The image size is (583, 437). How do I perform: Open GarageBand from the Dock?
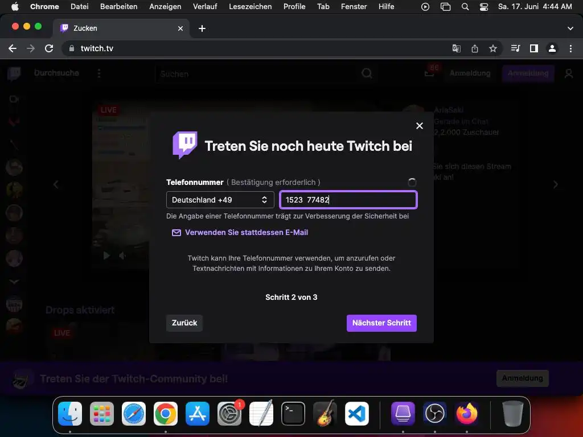[x=325, y=414]
